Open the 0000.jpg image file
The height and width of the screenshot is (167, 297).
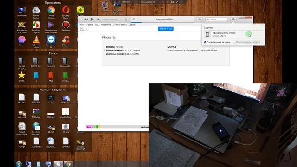[x=51, y=115]
